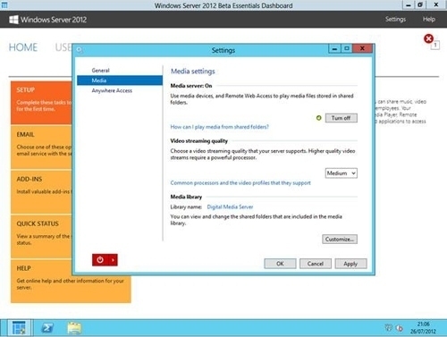Open Help in the Dashboard header
The image size is (447, 337).
pyautogui.click(x=429, y=20)
